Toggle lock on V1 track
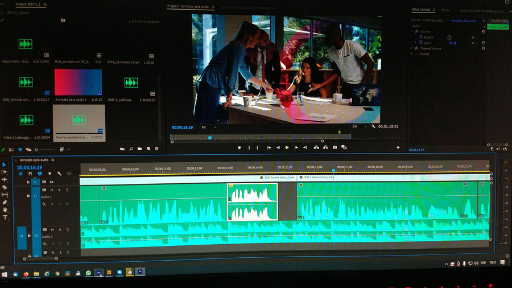 point(28,182)
